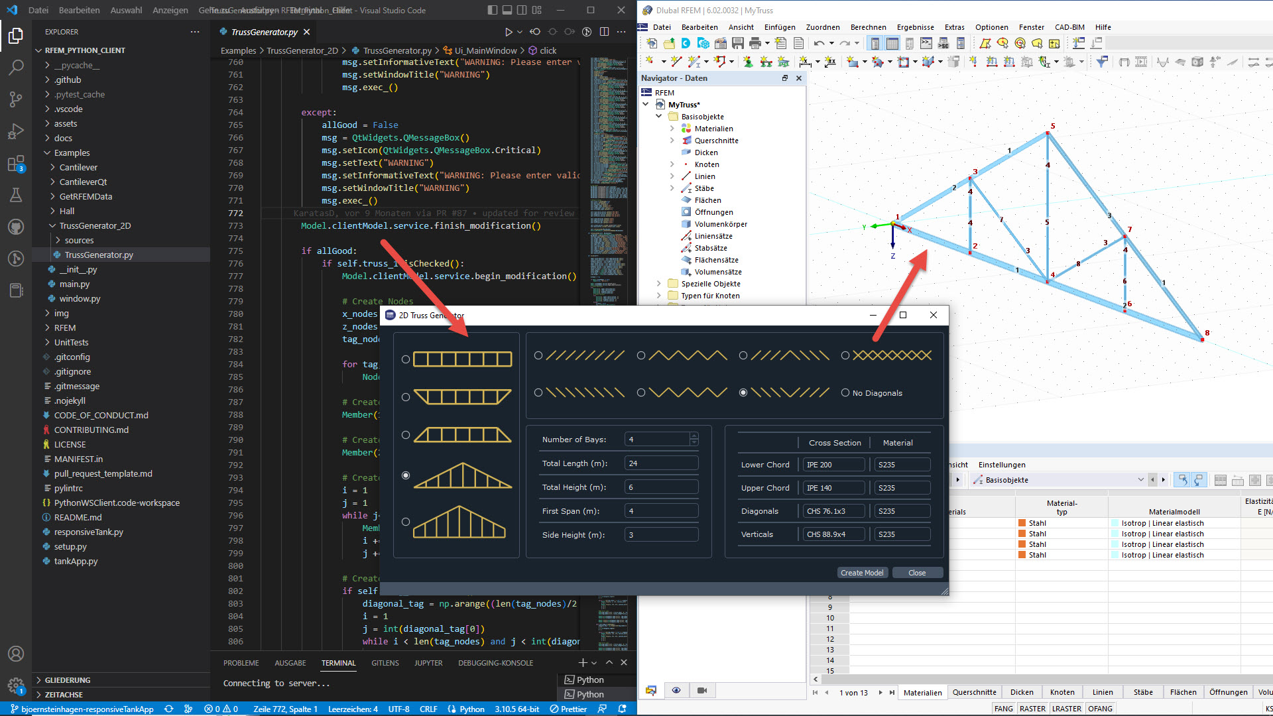Start the video camera tool above the tabs

[702, 690]
